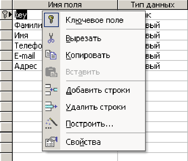This screenshot has height=161, width=188.
Task: Click the properties icon beside Свойства
Action: pos(51,142)
